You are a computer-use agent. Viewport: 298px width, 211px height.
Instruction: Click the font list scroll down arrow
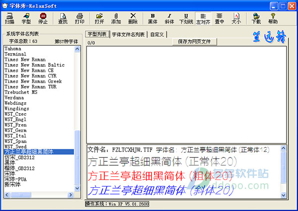[77, 188]
